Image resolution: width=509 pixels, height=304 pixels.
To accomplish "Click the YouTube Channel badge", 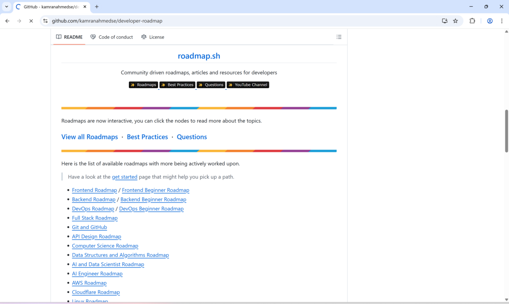I will point(248,85).
